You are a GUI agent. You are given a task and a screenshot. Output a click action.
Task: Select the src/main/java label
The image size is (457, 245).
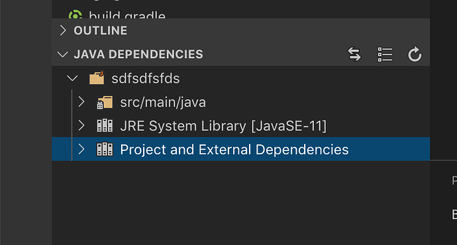tap(163, 102)
